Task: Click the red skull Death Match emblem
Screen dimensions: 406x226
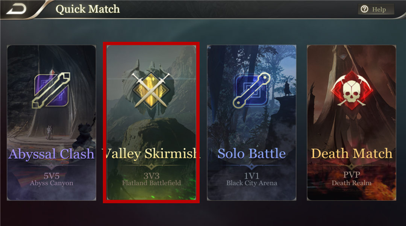Action: tap(351, 90)
